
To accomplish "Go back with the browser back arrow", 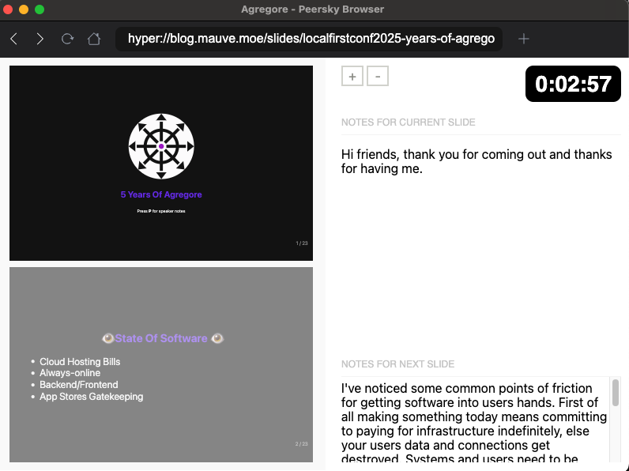I will click(x=14, y=39).
